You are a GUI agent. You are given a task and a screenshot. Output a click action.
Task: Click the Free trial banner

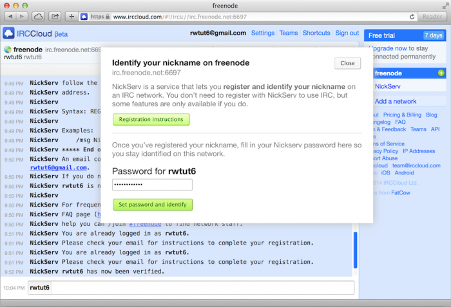click(x=405, y=35)
